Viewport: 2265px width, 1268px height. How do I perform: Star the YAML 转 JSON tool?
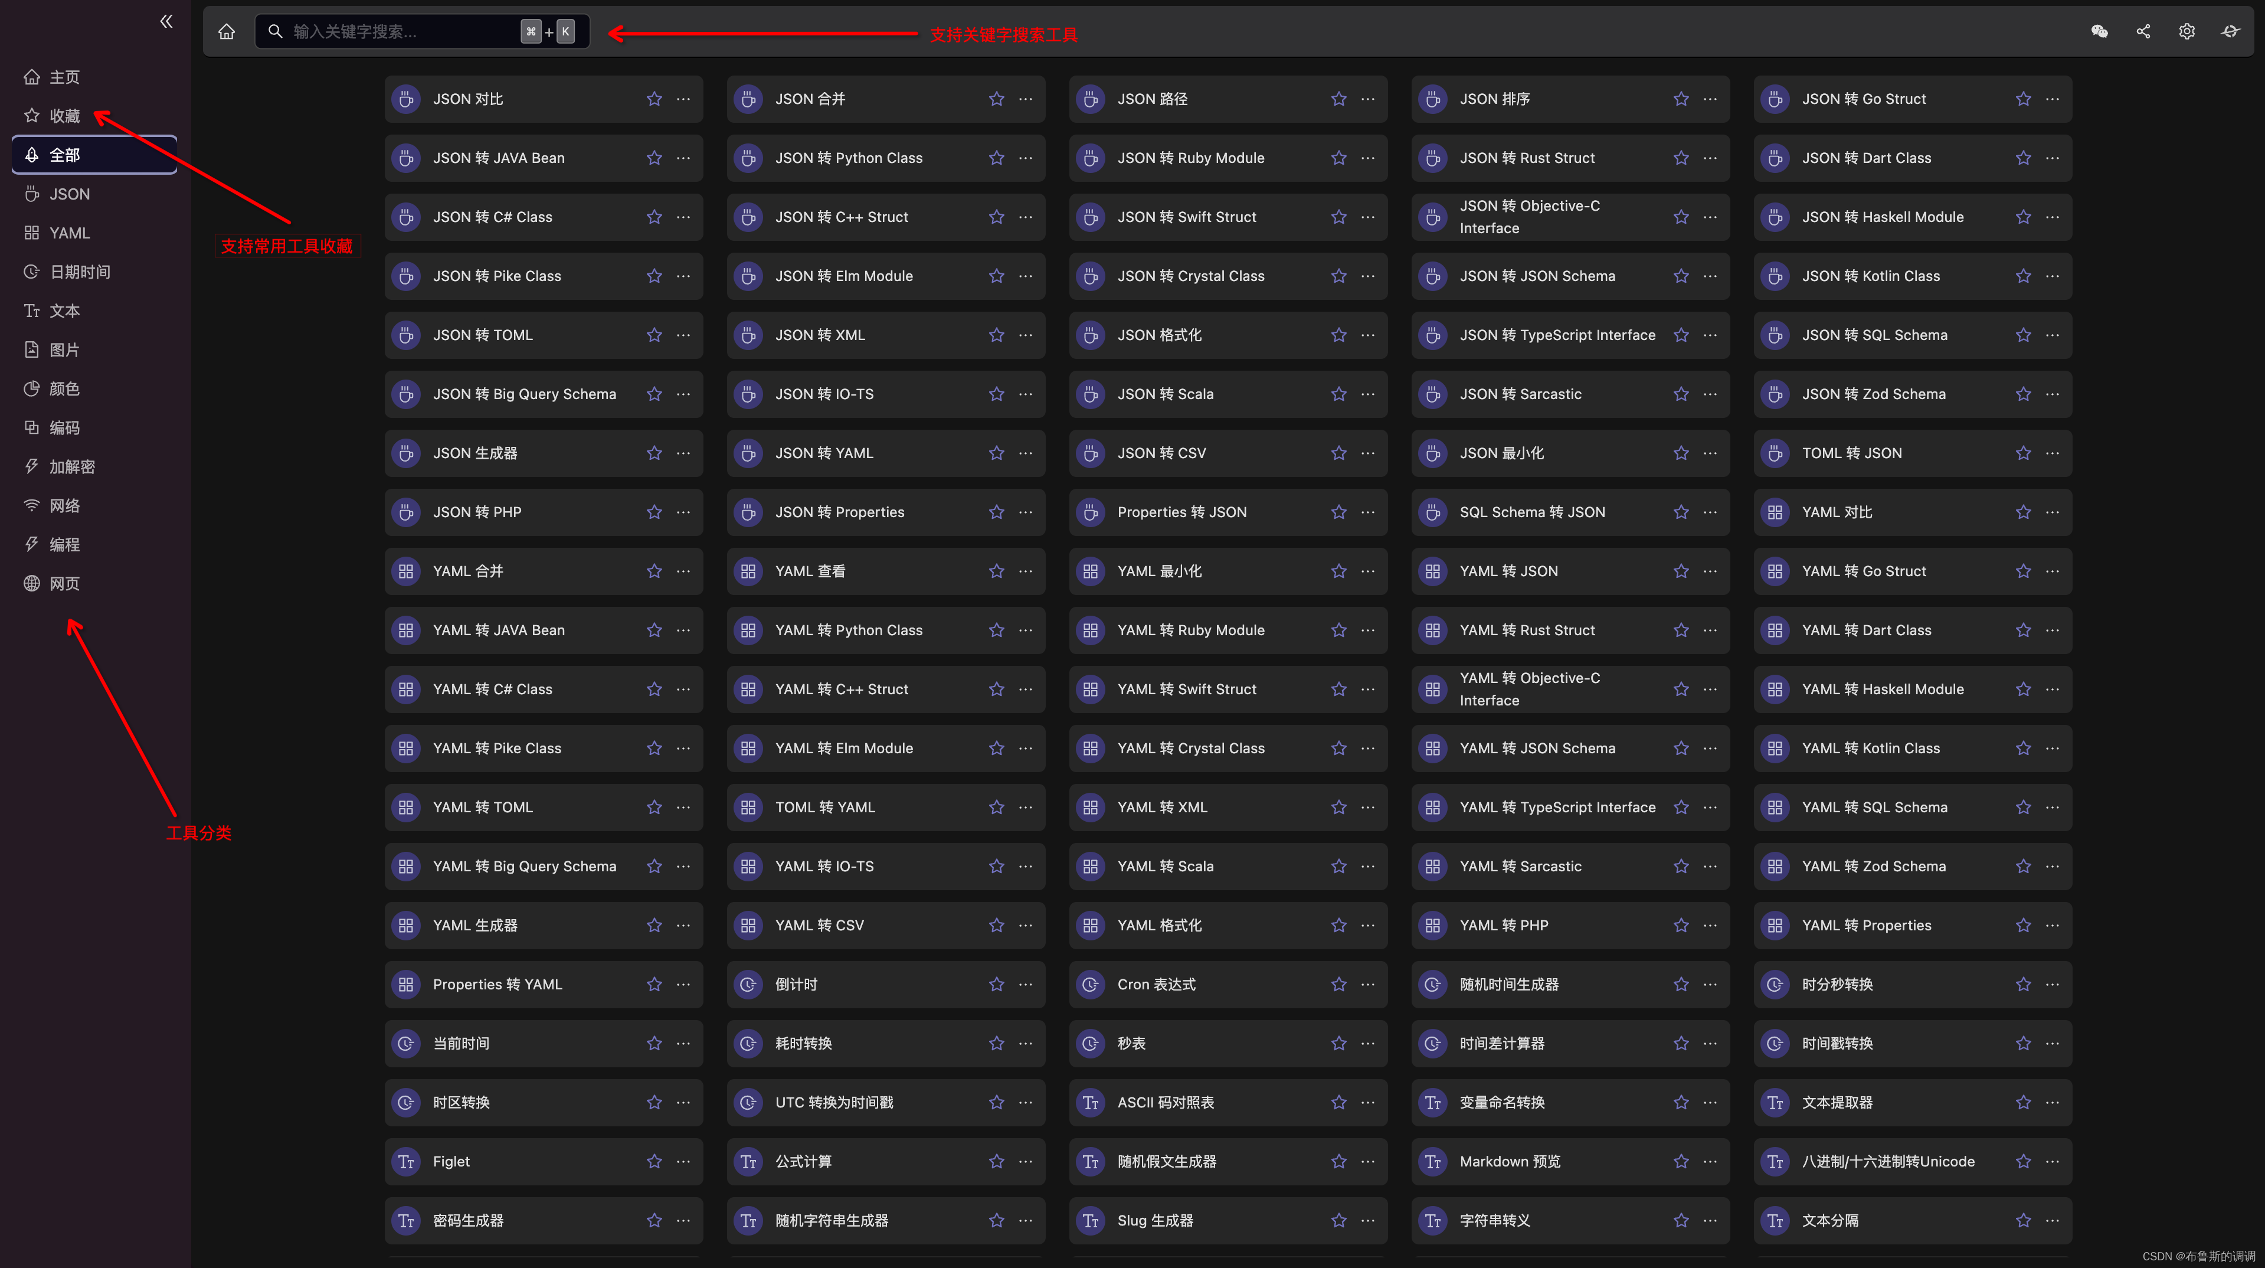pos(1680,571)
